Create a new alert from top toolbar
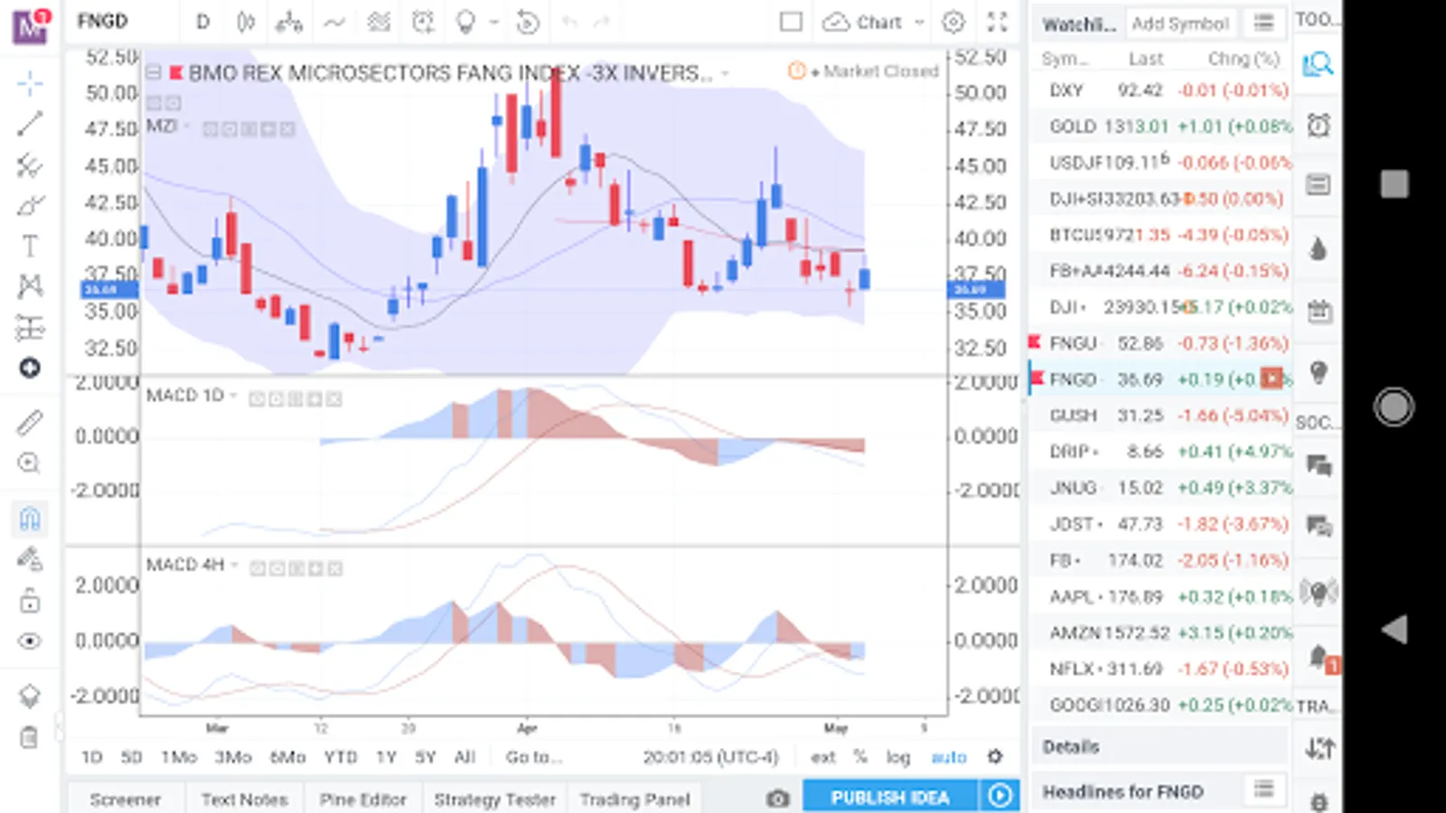Image resolution: width=1446 pixels, height=813 pixels. 423,22
